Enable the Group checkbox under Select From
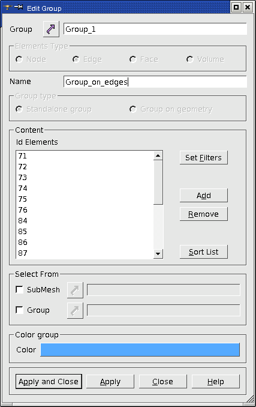The height and width of the screenshot is (407, 256). coord(19,310)
